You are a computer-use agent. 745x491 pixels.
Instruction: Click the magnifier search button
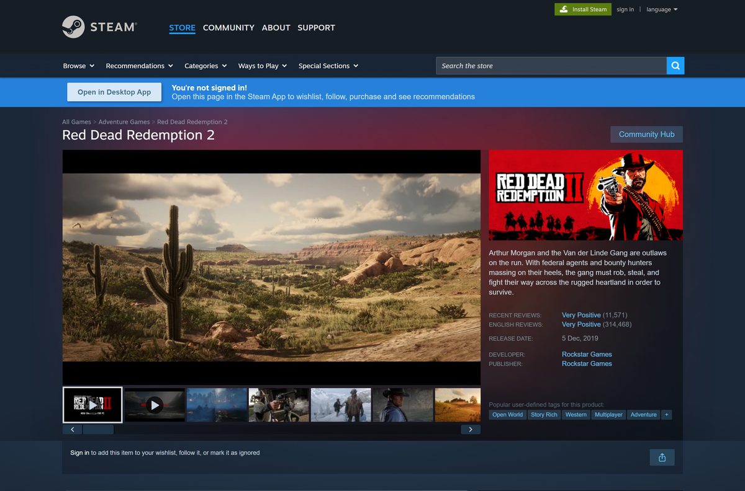(x=675, y=66)
